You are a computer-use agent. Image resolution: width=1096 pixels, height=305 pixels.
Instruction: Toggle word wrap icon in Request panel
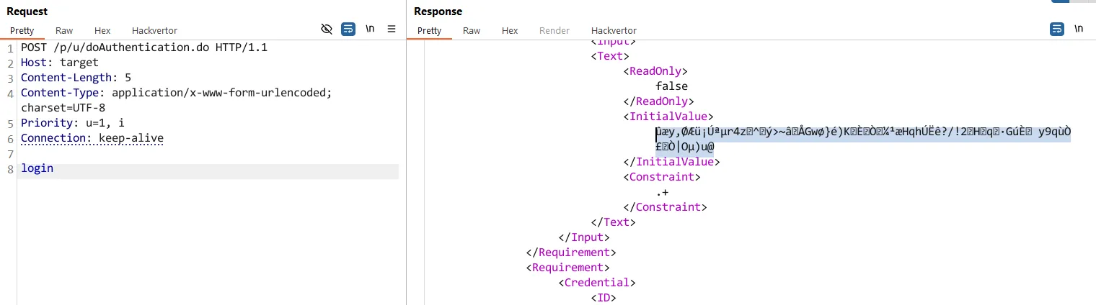(348, 29)
